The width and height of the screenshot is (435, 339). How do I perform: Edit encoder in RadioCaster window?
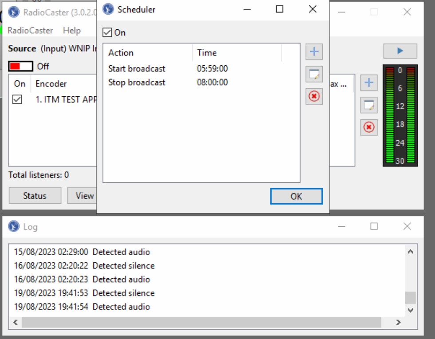[x=369, y=105]
